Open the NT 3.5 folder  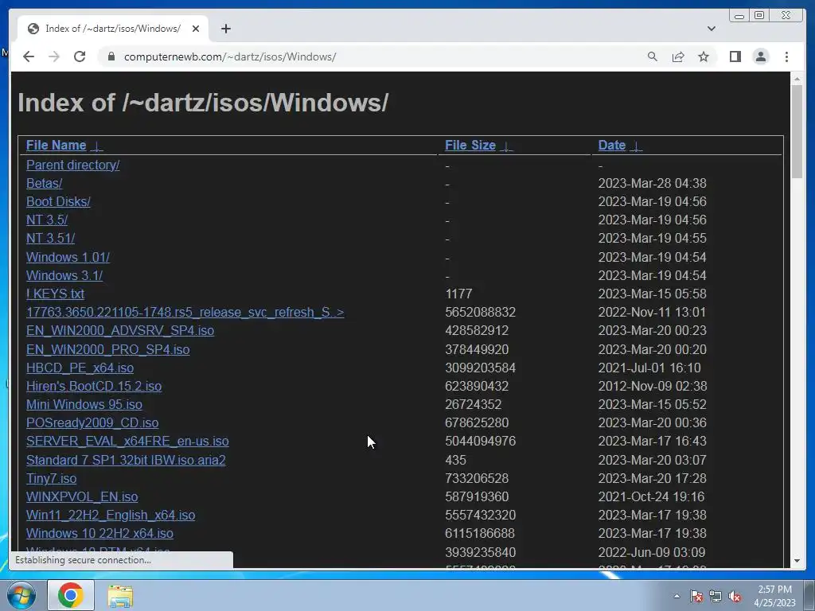coord(47,220)
